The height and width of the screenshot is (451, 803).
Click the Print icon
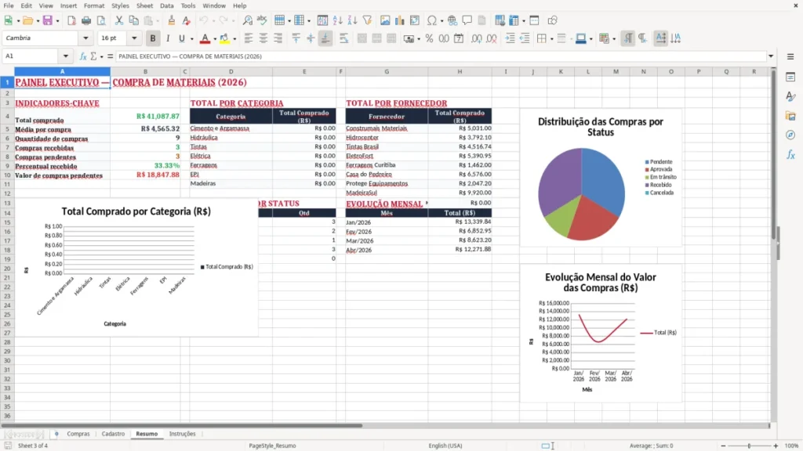click(x=86, y=20)
